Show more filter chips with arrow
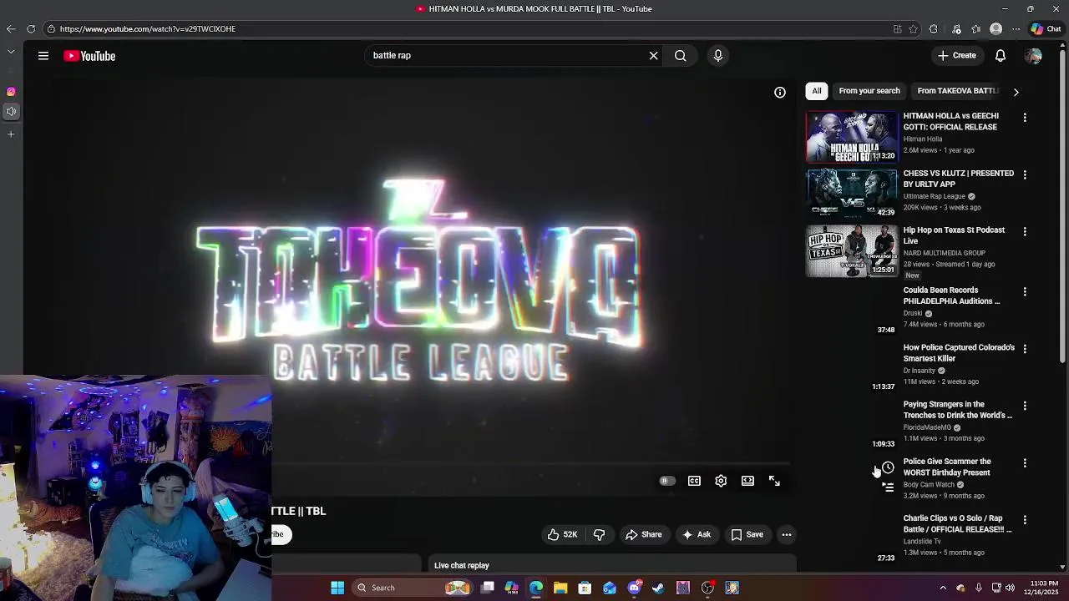The width and height of the screenshot is (1069, 601). [x=1016, y=92]
